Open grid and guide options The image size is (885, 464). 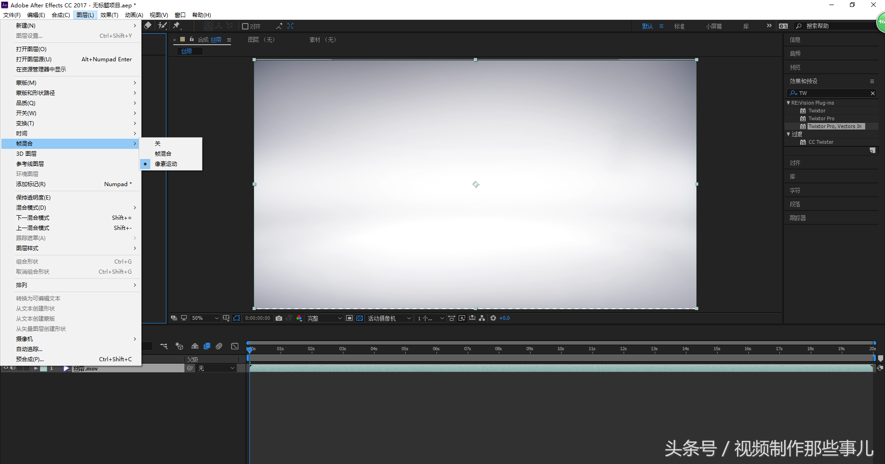click(x=226, y=318)
